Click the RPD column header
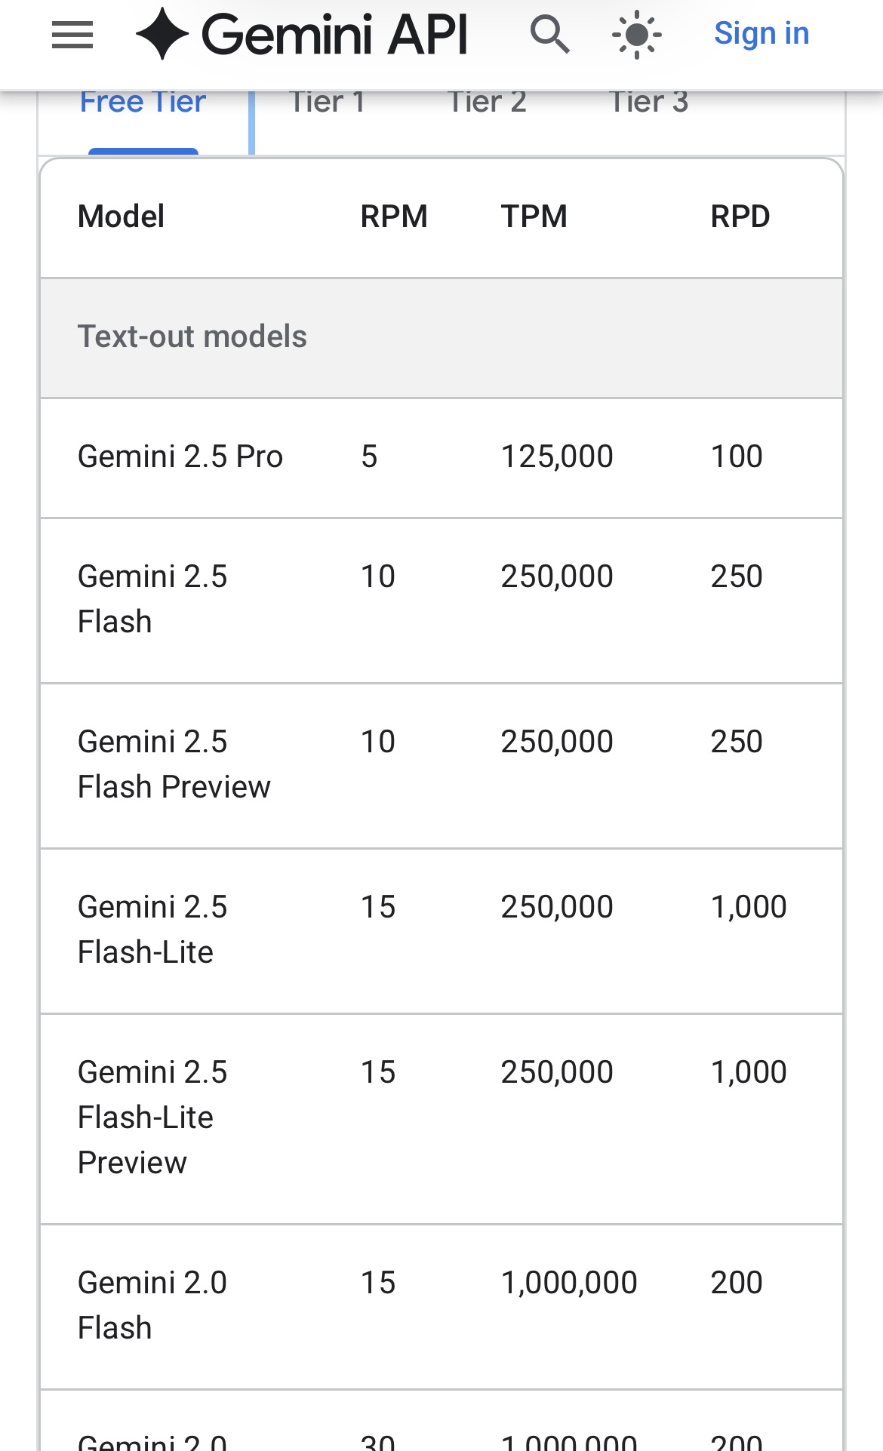 pos(740,217)
